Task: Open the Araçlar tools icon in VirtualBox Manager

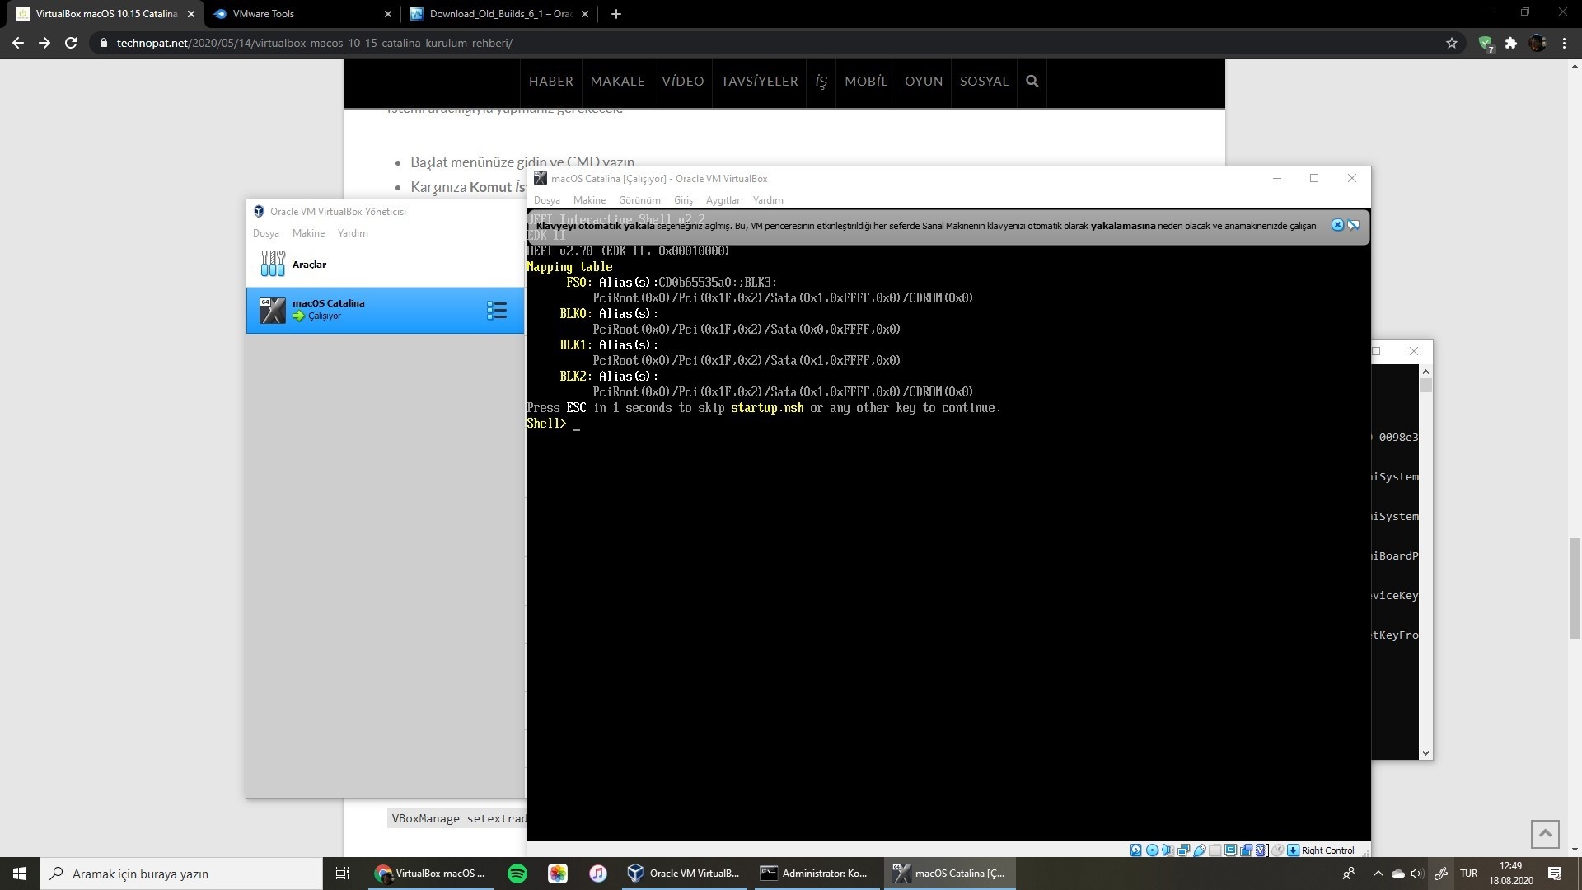Action: tap(273, 264)
